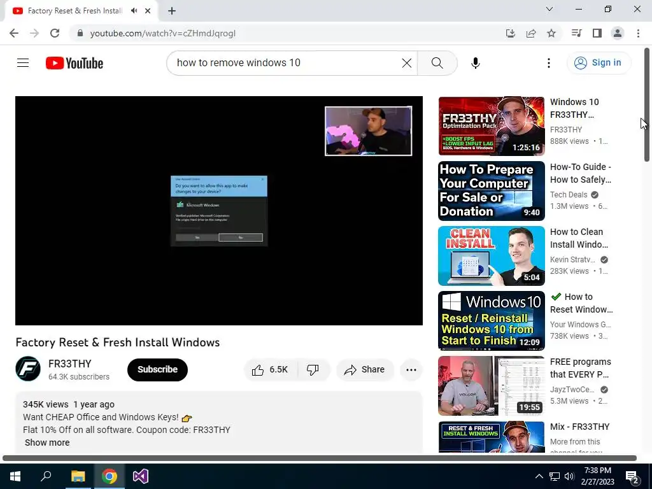
Task: Open YouTube settings three-dot menu
Action: click(x=548, y=63)
